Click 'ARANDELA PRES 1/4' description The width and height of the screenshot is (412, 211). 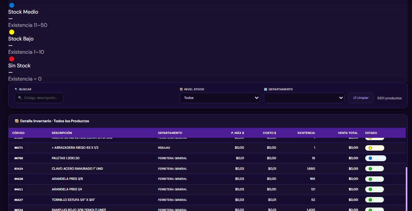coord(67,189)
